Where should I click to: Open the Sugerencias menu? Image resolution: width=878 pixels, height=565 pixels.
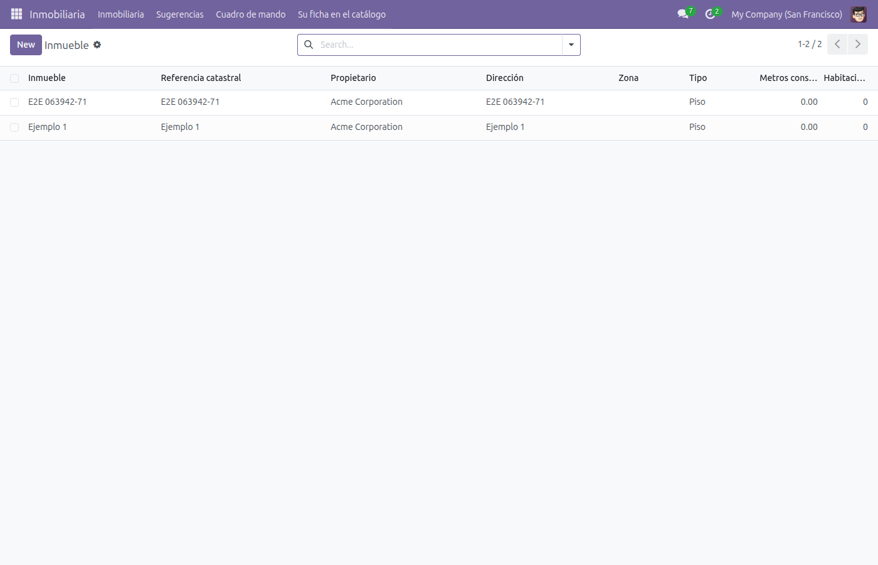180,14
